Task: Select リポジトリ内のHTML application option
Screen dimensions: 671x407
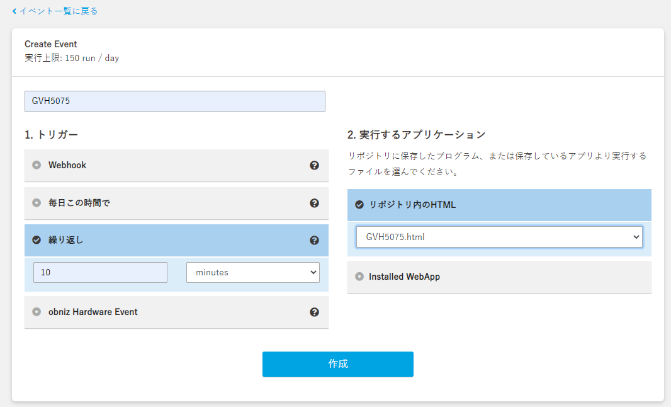Action: tap(499, 205)
